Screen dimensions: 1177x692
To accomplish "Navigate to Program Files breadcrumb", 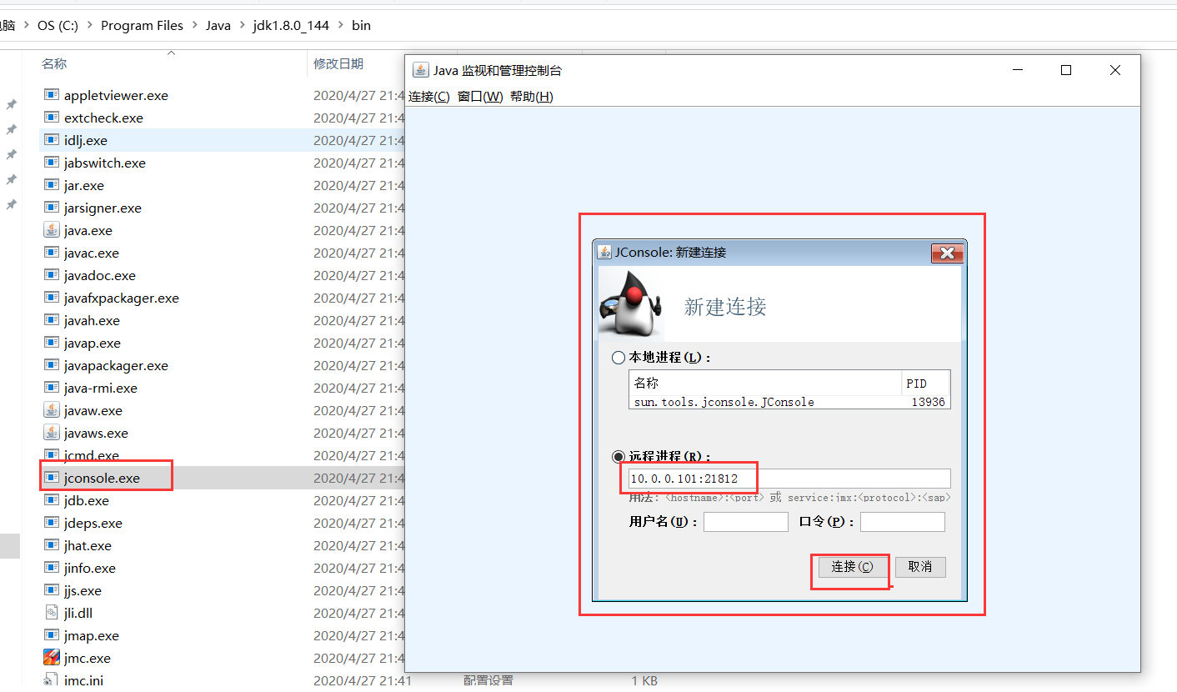I will (x=142, y=26).
